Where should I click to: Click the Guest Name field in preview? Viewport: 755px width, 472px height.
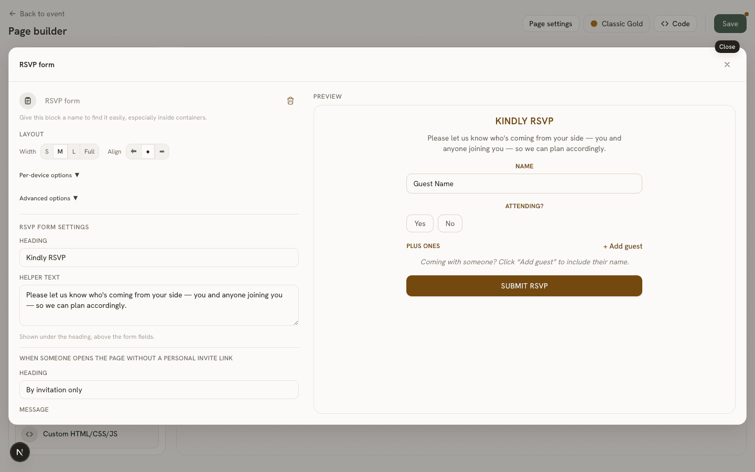(524, 184)
